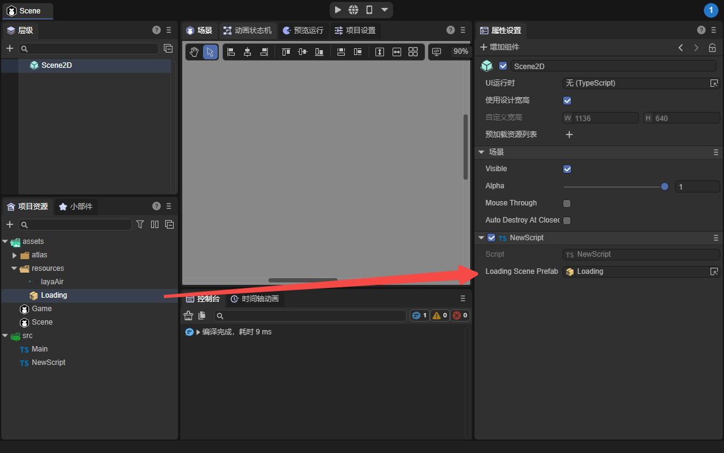The height and width of the screenshot is (453, 724).
Task: Click the filter icon in project resources
Action: (x=140, y=224)
